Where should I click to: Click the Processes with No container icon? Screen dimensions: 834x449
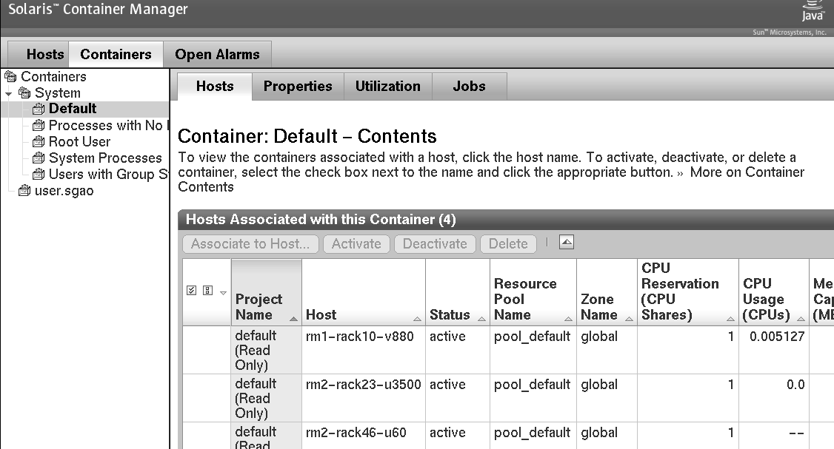pyautogui.click(x=39, y=126)
